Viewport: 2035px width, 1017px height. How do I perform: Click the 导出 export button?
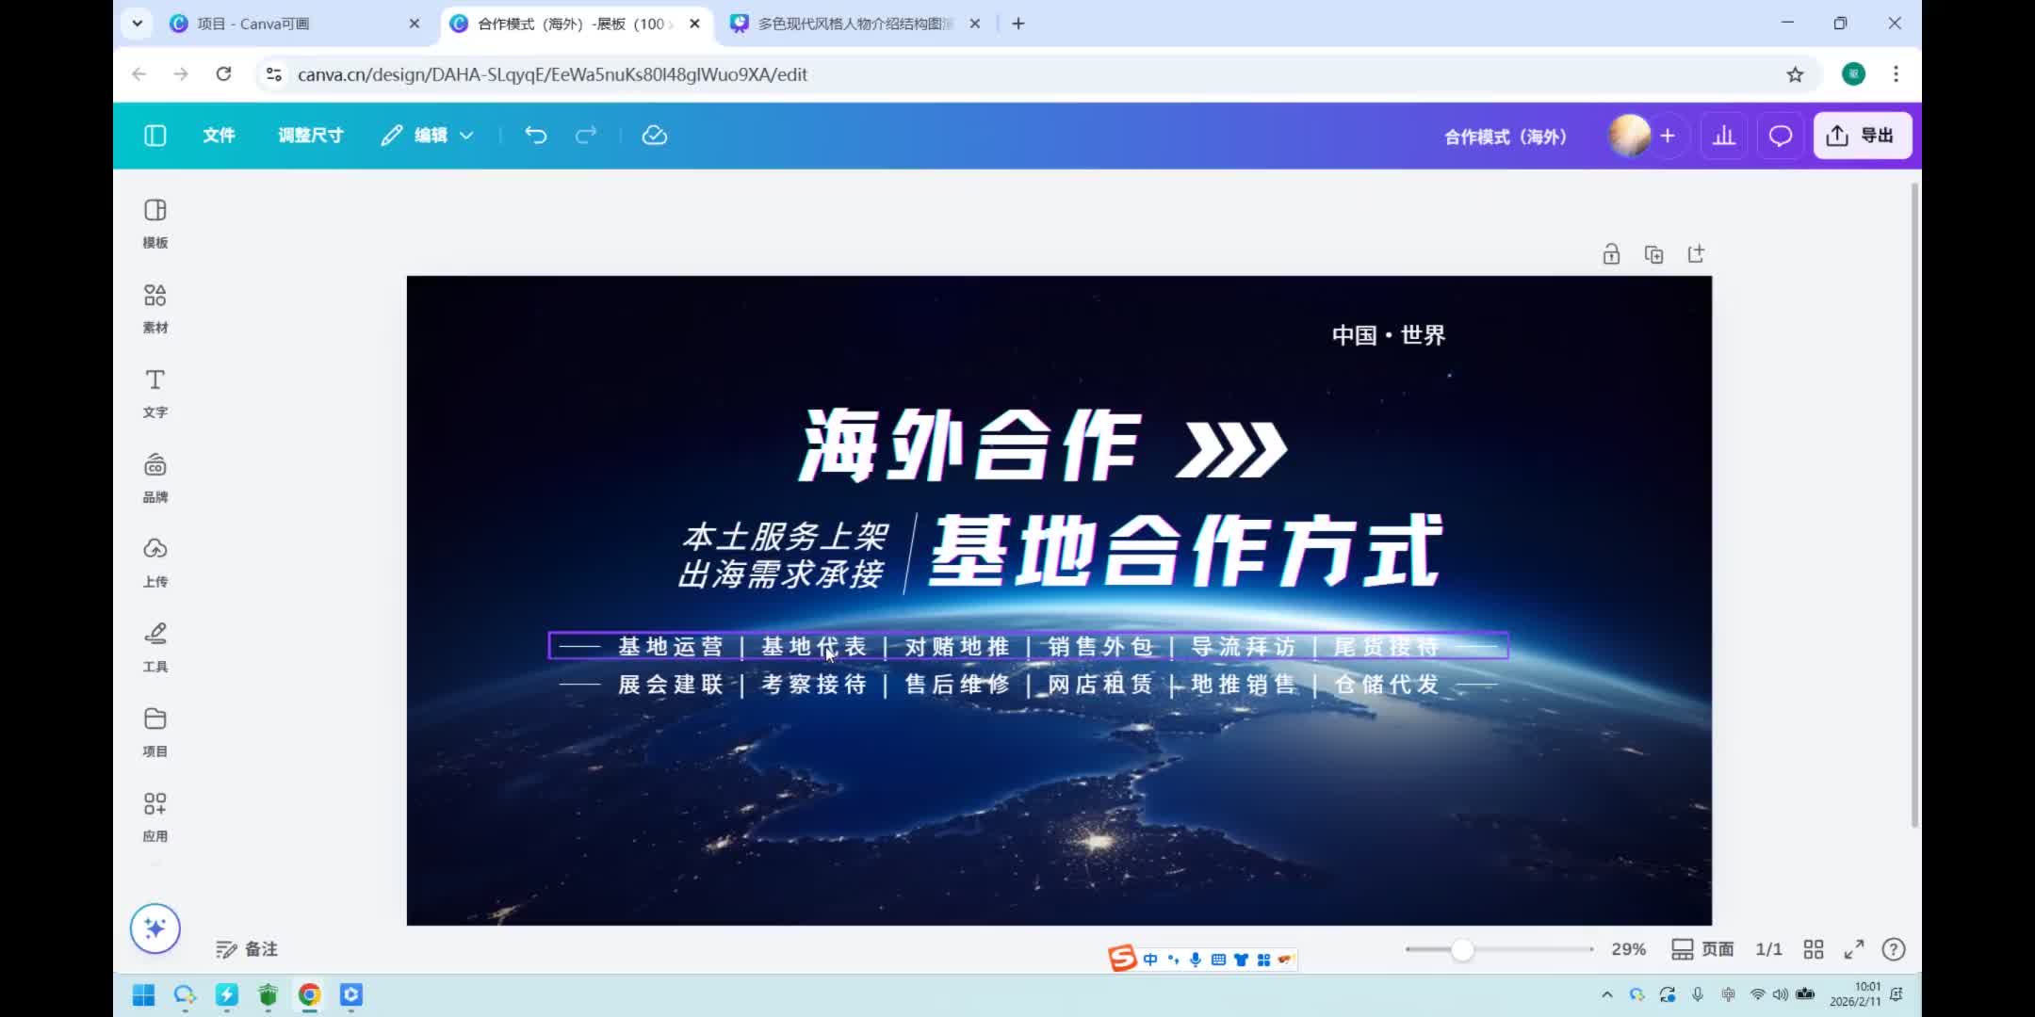tap(1862, 136)
